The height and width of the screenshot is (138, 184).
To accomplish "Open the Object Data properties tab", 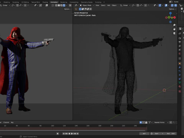I will [180, 82].
